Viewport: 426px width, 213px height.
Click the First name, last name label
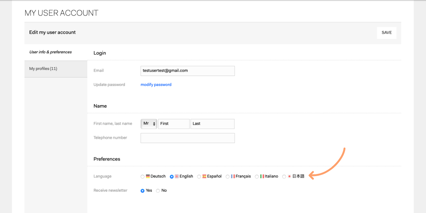click(x=113, y=124)
